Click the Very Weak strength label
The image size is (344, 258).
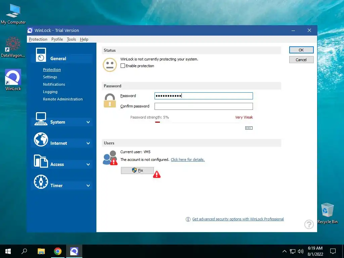tap(244, 117)
